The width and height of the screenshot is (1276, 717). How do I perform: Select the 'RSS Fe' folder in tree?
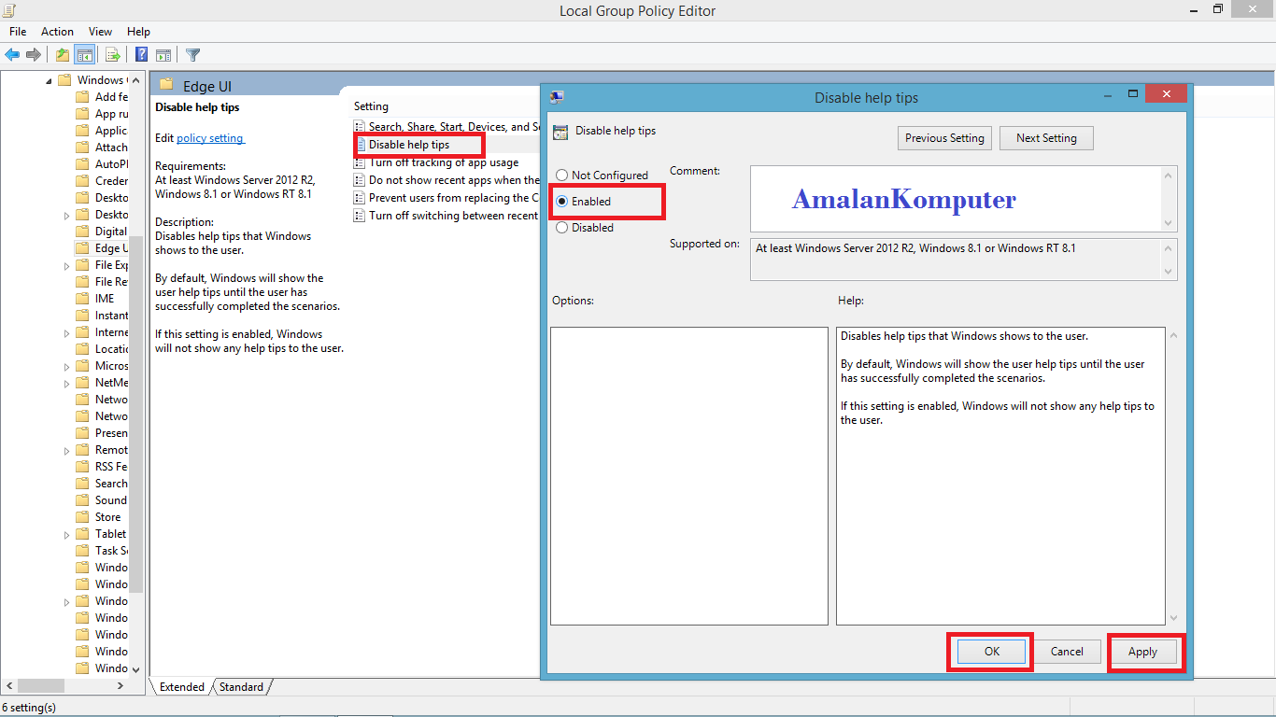(110, 467)
